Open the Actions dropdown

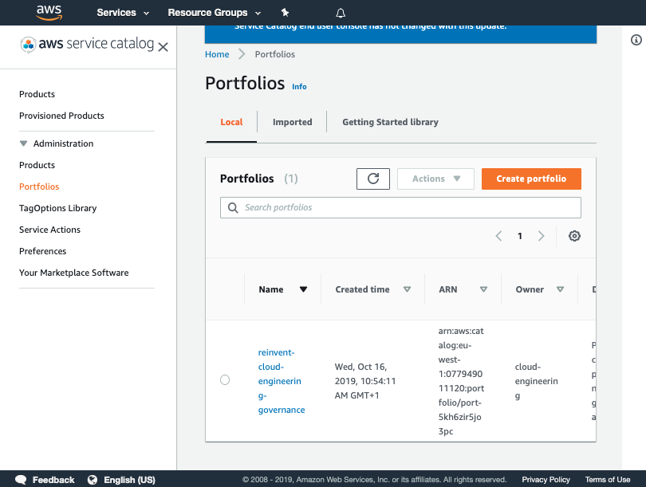tap(435, 179)
